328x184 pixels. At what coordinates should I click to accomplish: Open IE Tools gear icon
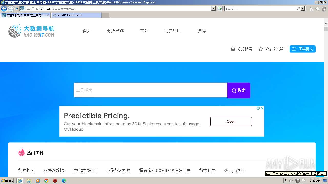324,9
